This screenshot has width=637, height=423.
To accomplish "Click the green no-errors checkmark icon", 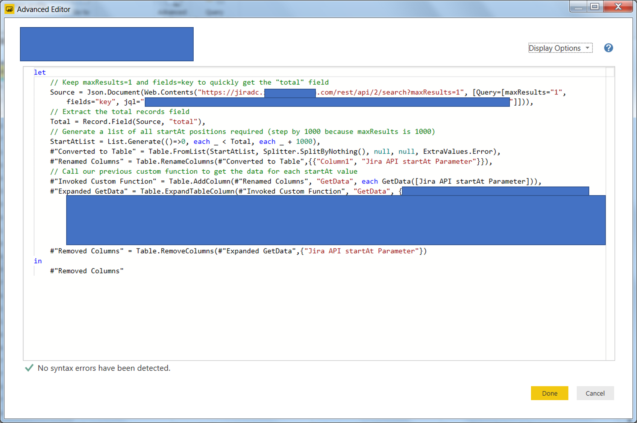I will click(29, 368).
